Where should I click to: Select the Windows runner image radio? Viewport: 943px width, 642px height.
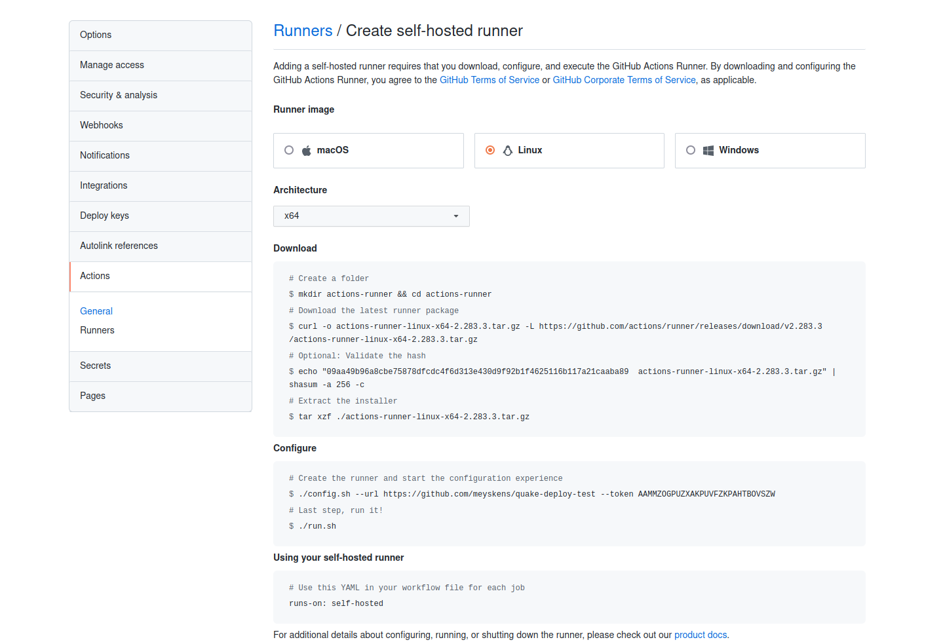(691, 150)
